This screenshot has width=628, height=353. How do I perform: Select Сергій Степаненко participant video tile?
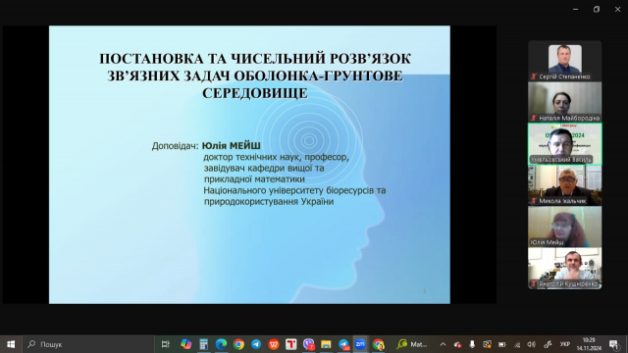pyautogui.click(x=565, y=61)
